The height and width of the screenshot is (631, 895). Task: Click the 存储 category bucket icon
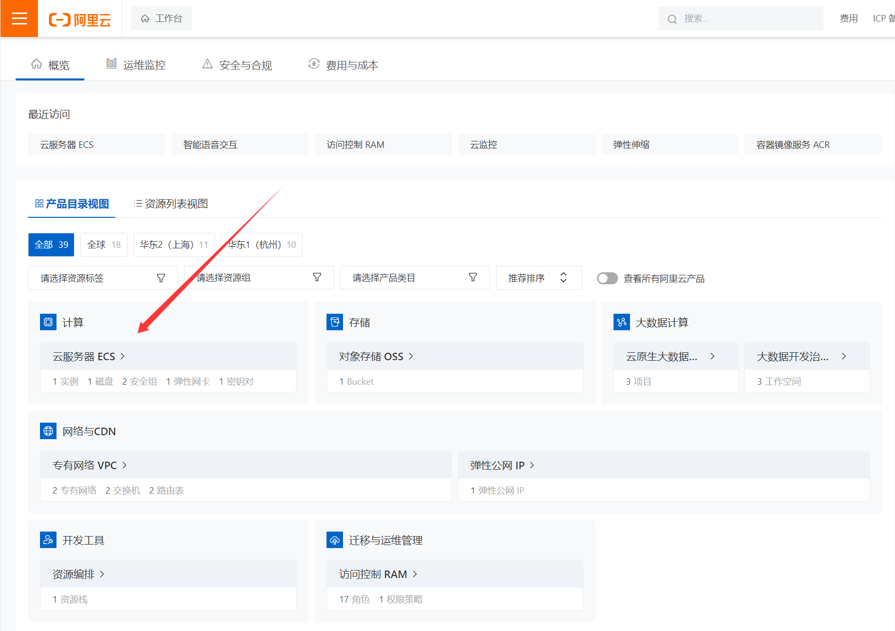pyautogui.click(x=334, y=322)
